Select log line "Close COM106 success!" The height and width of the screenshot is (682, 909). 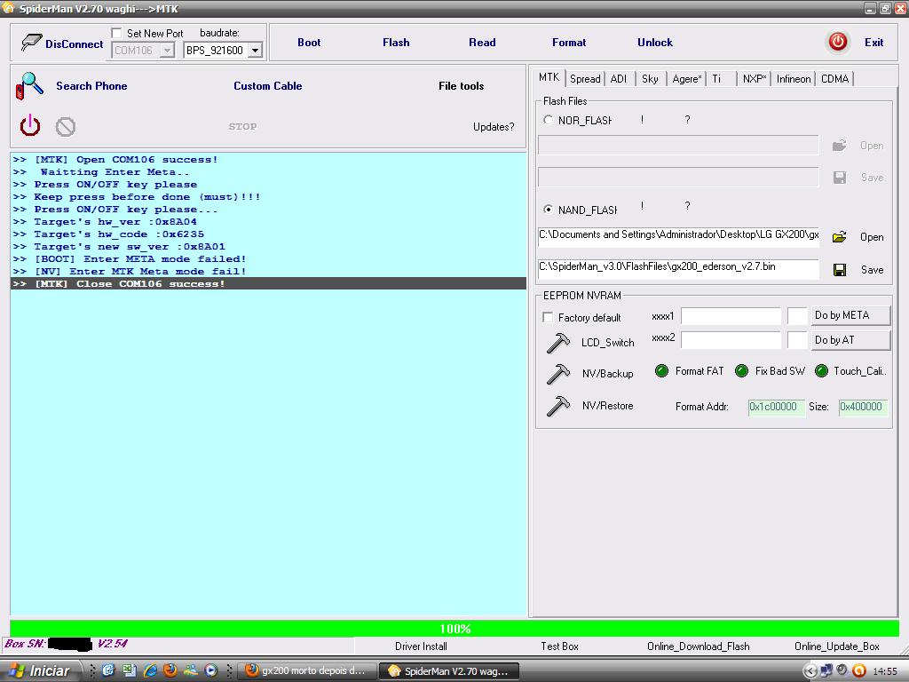coord(268,283)
